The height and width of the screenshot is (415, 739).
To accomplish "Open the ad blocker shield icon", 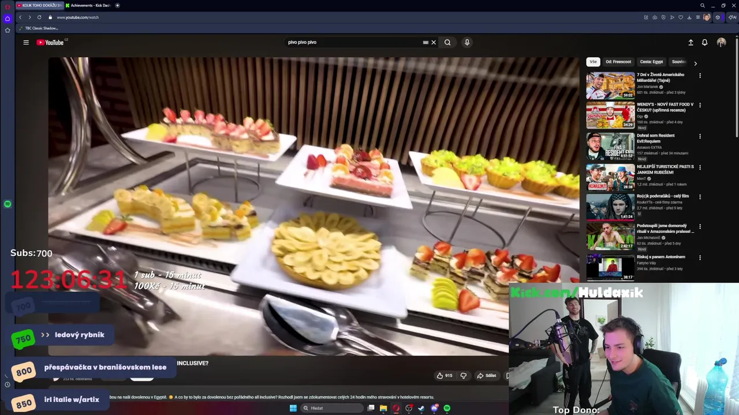I will pos(663,17).
